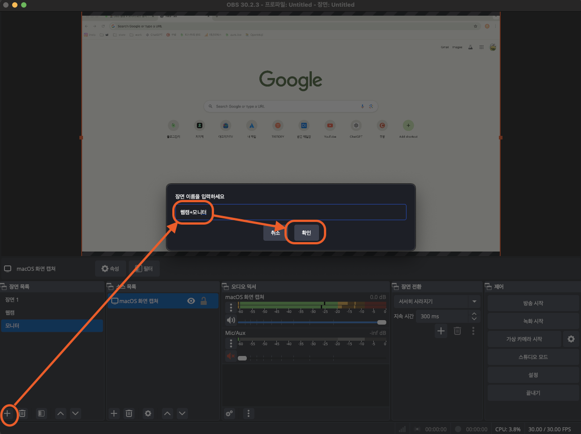This screenshot has width=581, height=434.
Task: Adjust Mic/Aux volume slider
Action: 312,358
